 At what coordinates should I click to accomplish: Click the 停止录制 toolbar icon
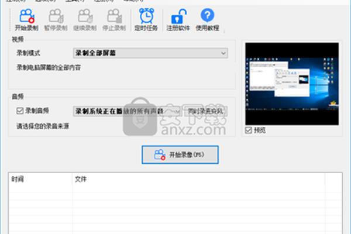tap(114, 19)
